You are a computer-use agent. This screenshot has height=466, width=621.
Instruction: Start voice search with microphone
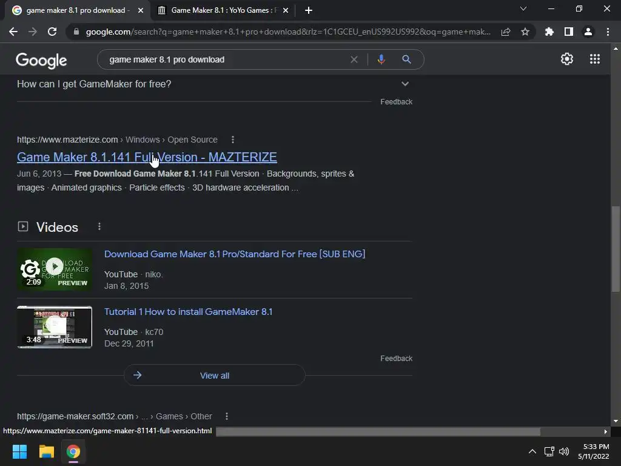[x=381, y=59]
